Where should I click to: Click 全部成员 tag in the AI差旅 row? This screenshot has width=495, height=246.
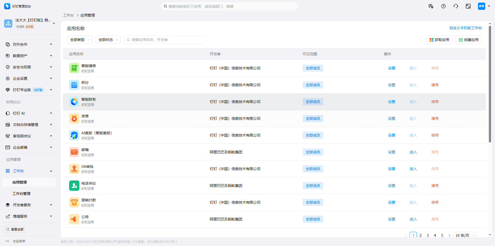(x=313, y=135)
